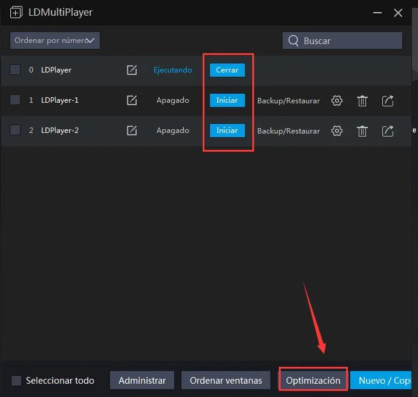The image size is (418, 397).
Task: Create desktop shortcut for LDPlayer-2
Action: click(x=388, y=131)
